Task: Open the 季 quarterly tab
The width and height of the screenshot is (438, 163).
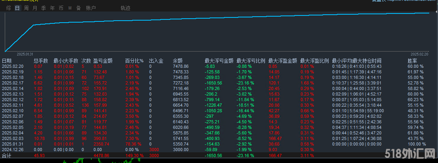Action: pyautogui.click(x=43, y=8)
